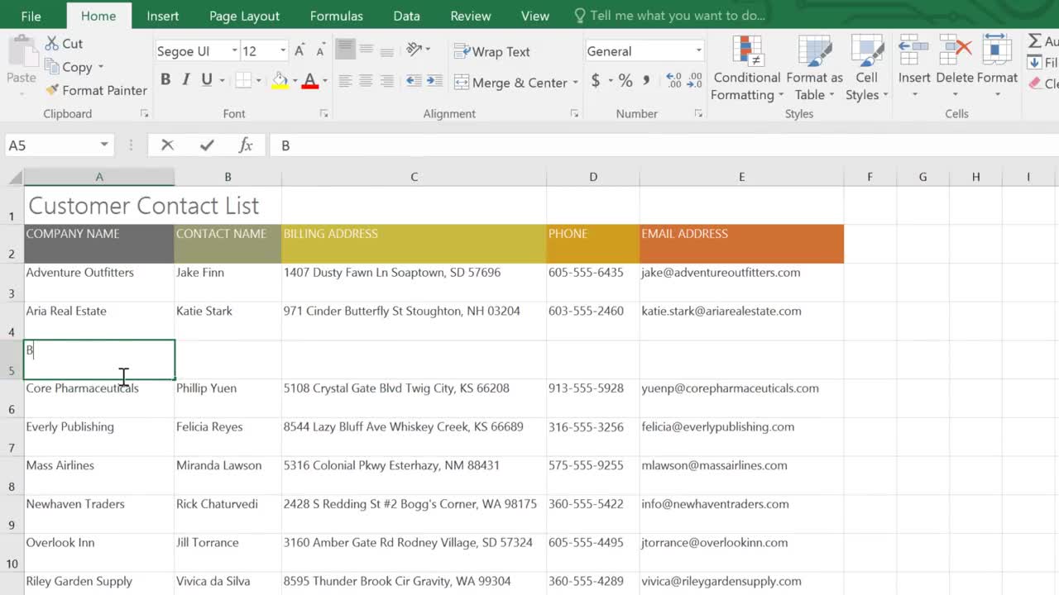The height and width of the screenshot is (595, 1059).
Task: Open the font size dropdown showing 12
Action: 283,51
